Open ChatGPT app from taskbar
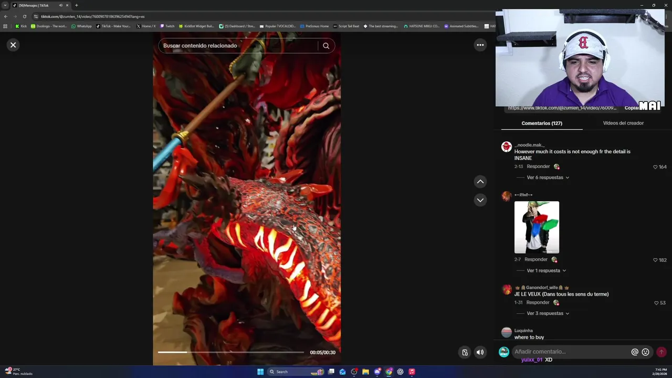The image size is (672, 378). click(x=400, y=372)
